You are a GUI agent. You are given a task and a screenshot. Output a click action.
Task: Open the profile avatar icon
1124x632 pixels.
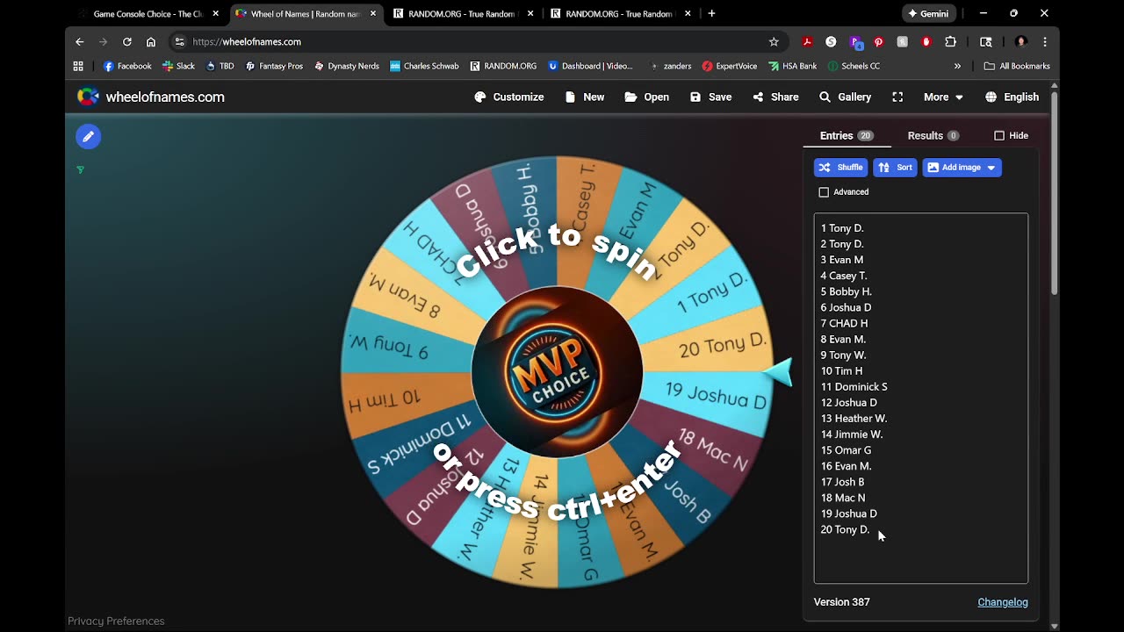(1020, 41)
